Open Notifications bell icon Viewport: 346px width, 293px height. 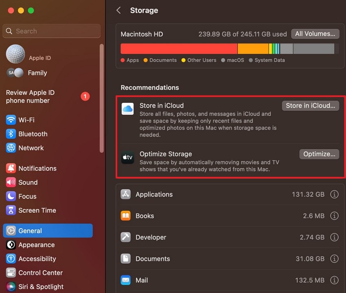tap(11, 168)
